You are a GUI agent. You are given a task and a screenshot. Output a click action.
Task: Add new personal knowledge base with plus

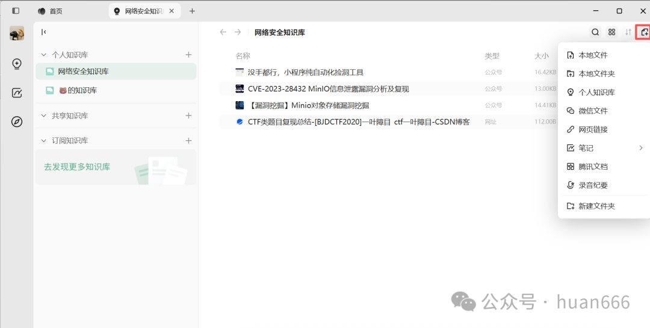(188, 55)
